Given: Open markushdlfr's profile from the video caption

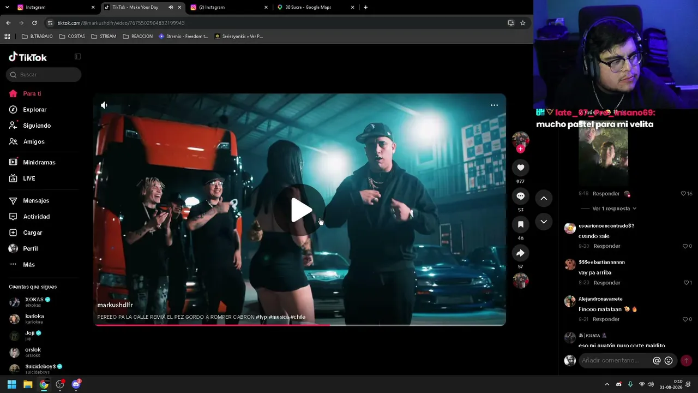Looking at the screenshot, I should coord(115,305).
